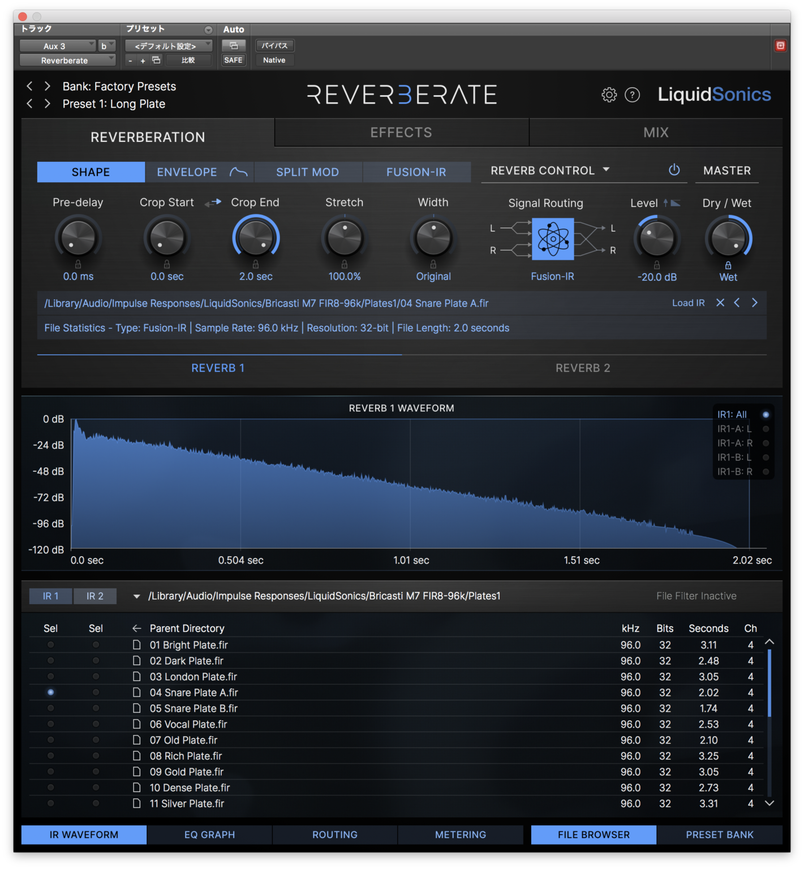Select 05 Snare Plate B in the Sel column

click(50, 708)
